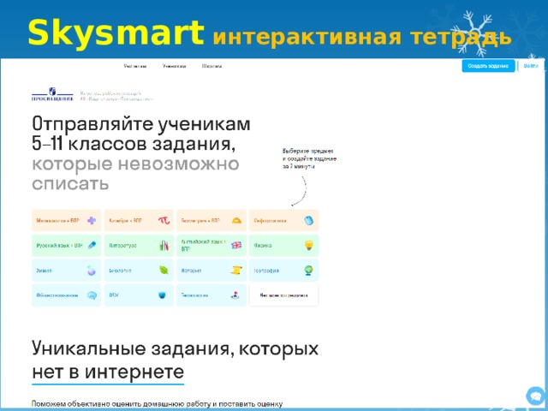Viewport: 548px width, 411px height.
Task: Click the blue mouse icon for Информатика
Action: 308,221
